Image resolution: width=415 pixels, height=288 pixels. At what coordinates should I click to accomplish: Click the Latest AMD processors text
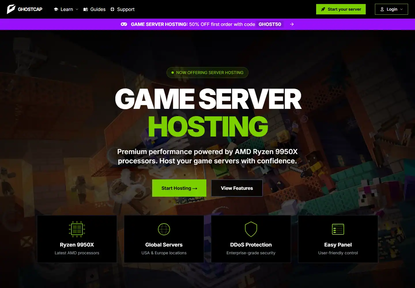coord(77,253)
